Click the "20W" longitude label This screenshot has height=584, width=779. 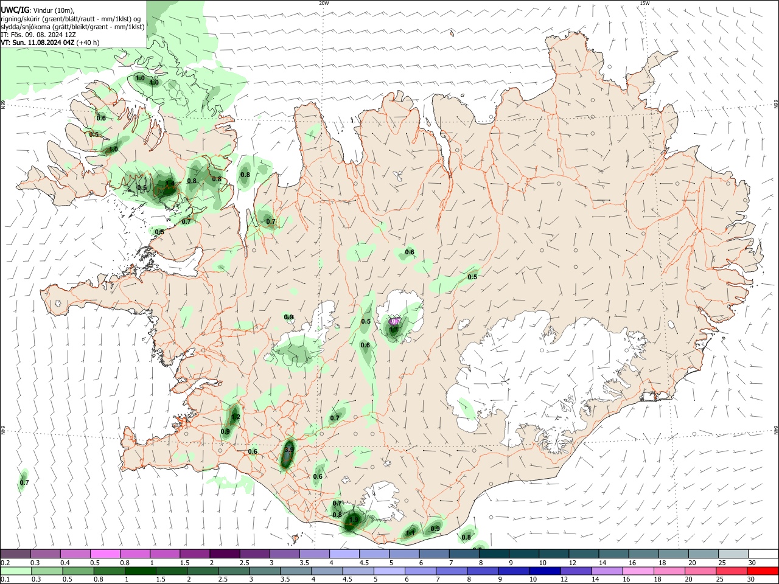click(324, 3)
